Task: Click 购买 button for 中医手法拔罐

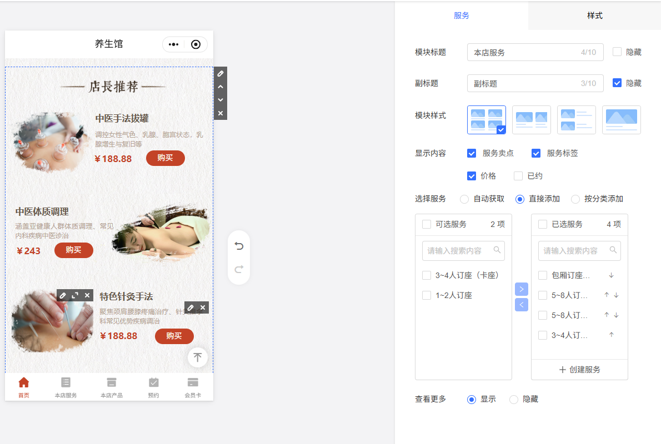Action: coord(165,158)
